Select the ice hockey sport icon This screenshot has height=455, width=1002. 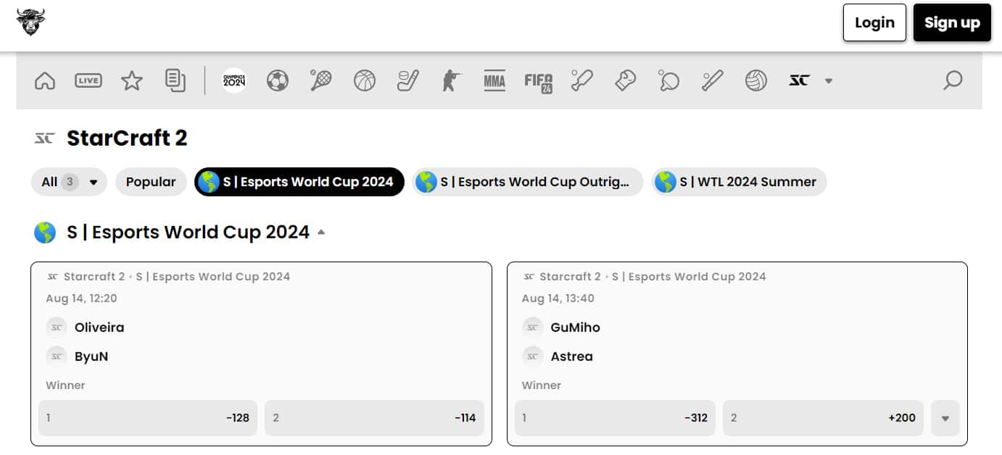408,80
